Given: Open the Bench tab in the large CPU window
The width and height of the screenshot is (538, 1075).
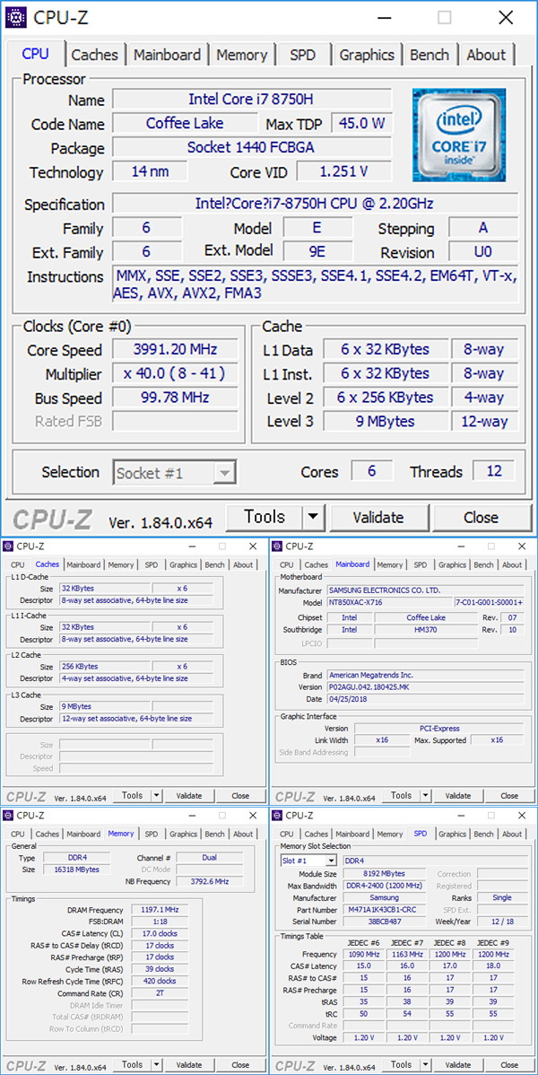Looking at the screenshot, I should click(430, 55).
